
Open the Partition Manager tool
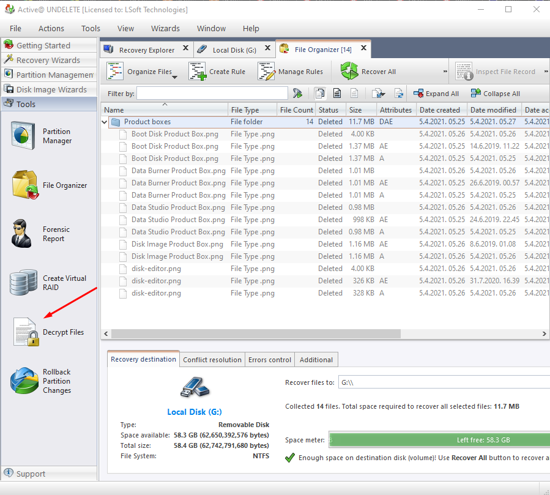(x=24, y=135)
